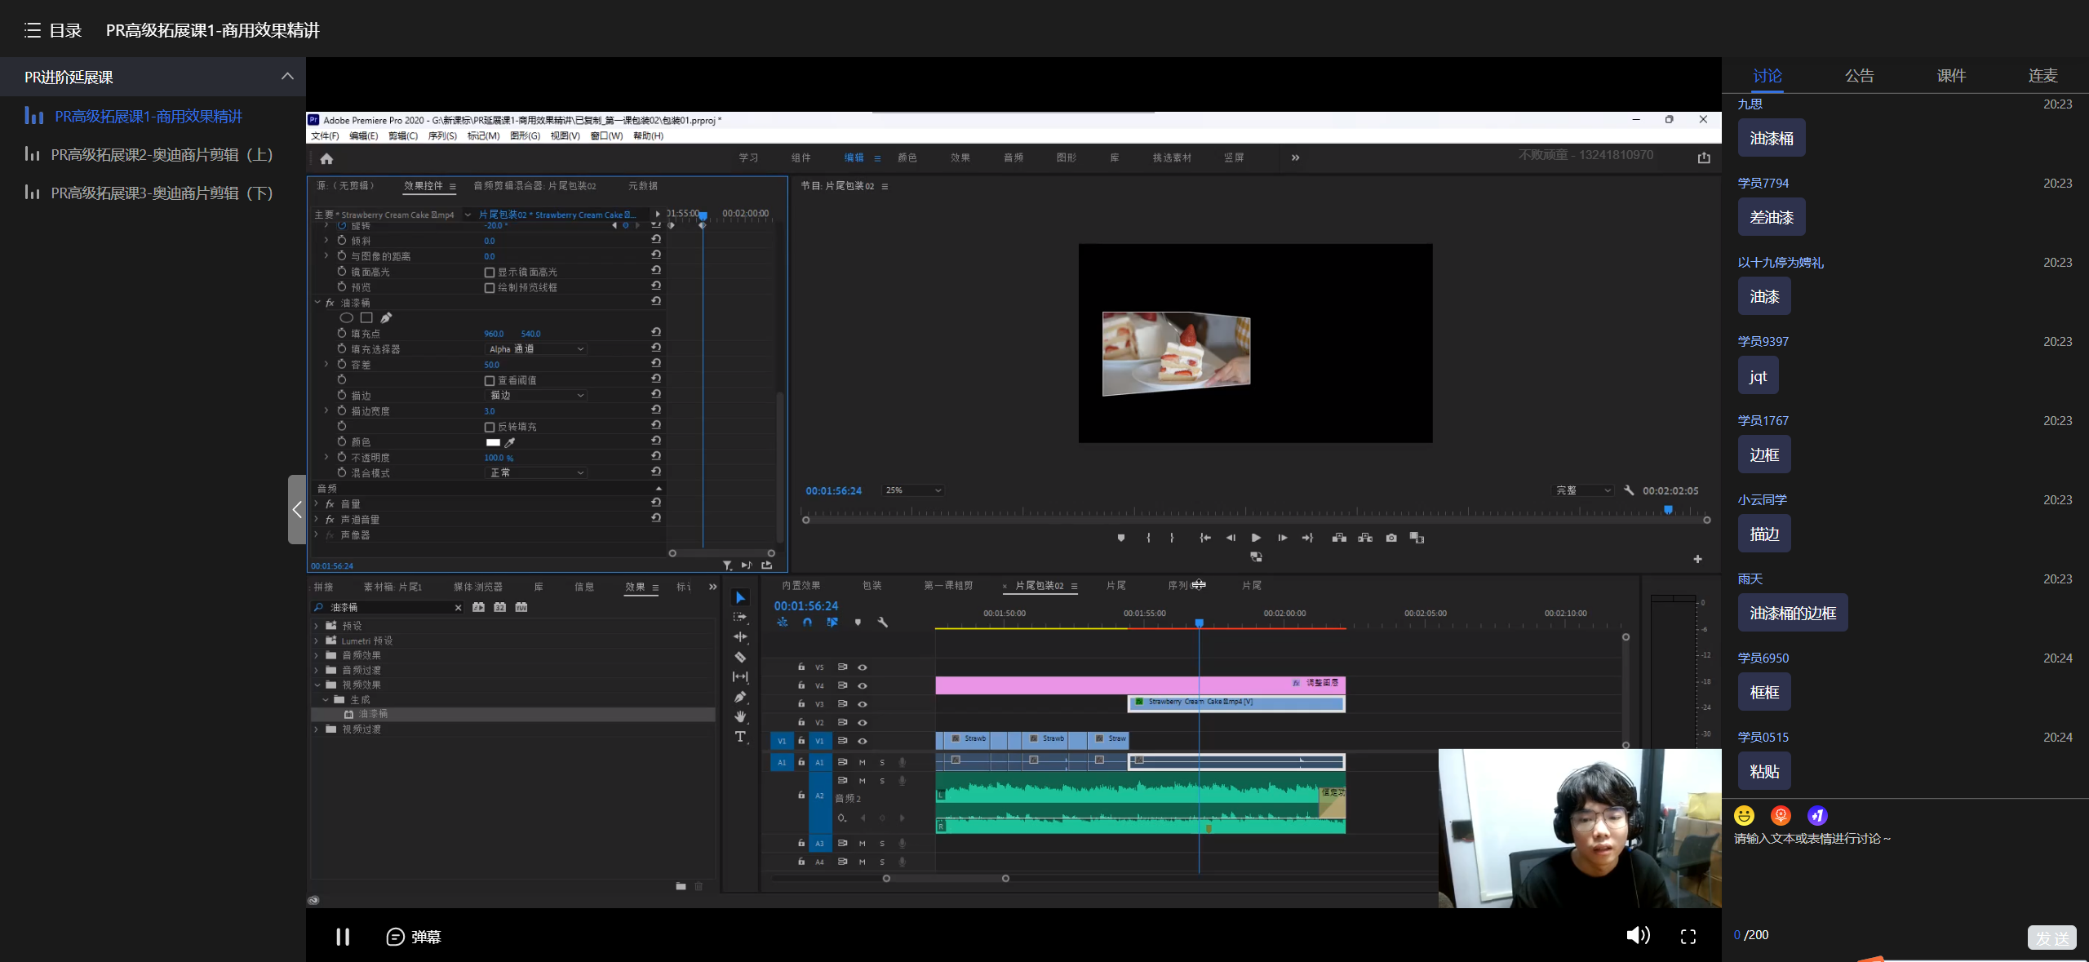2089x962 pixels.
Task: Select the Hand tool
Action: click(740, 716)
